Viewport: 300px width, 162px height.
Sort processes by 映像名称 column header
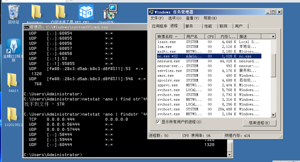coord(170,37)
